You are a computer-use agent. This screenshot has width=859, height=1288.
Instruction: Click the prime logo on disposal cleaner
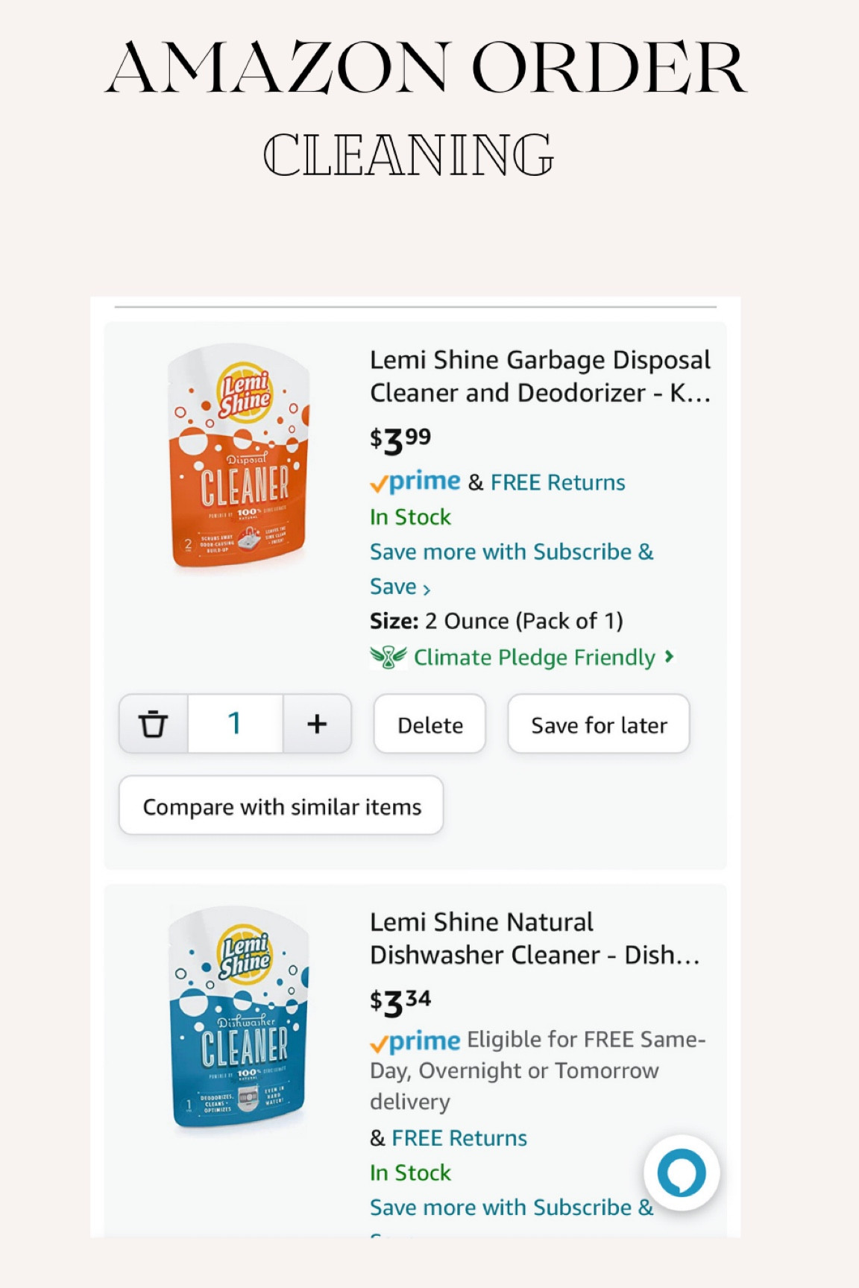click(x=416, y=482)
